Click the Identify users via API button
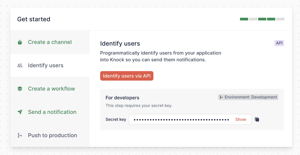300x155 pixels. [127, 76]
